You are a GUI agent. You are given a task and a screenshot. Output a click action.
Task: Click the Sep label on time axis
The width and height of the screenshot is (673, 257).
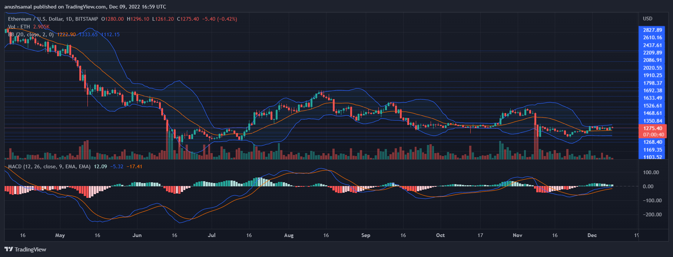(x=365, y=235)
